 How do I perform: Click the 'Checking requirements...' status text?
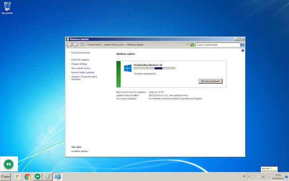pos(146,73)
